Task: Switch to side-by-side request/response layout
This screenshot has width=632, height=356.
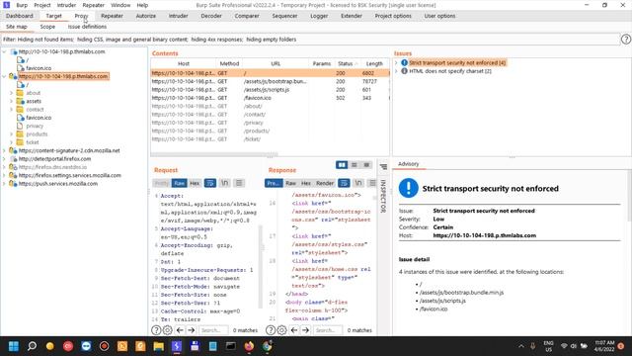Action: point(342,165)
